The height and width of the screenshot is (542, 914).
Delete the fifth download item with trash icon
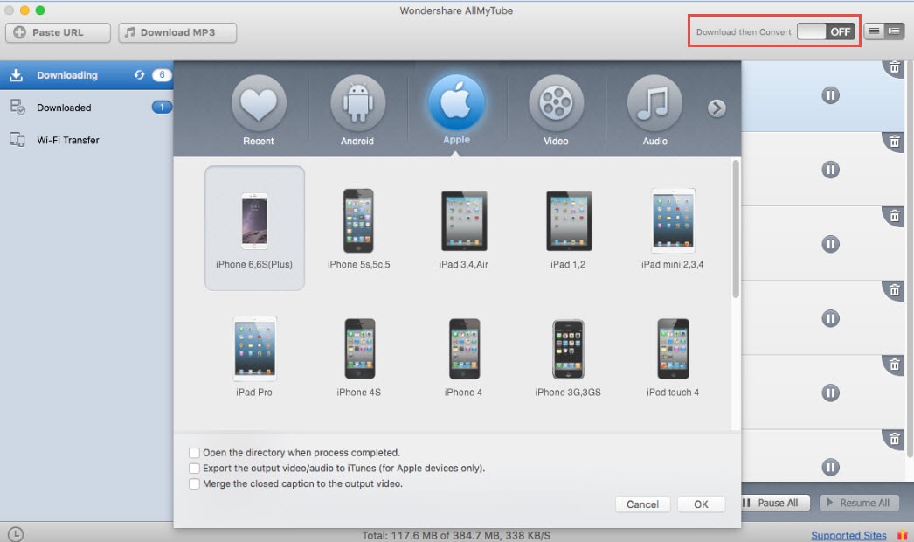pyautogui.click(x=894, y=365)
